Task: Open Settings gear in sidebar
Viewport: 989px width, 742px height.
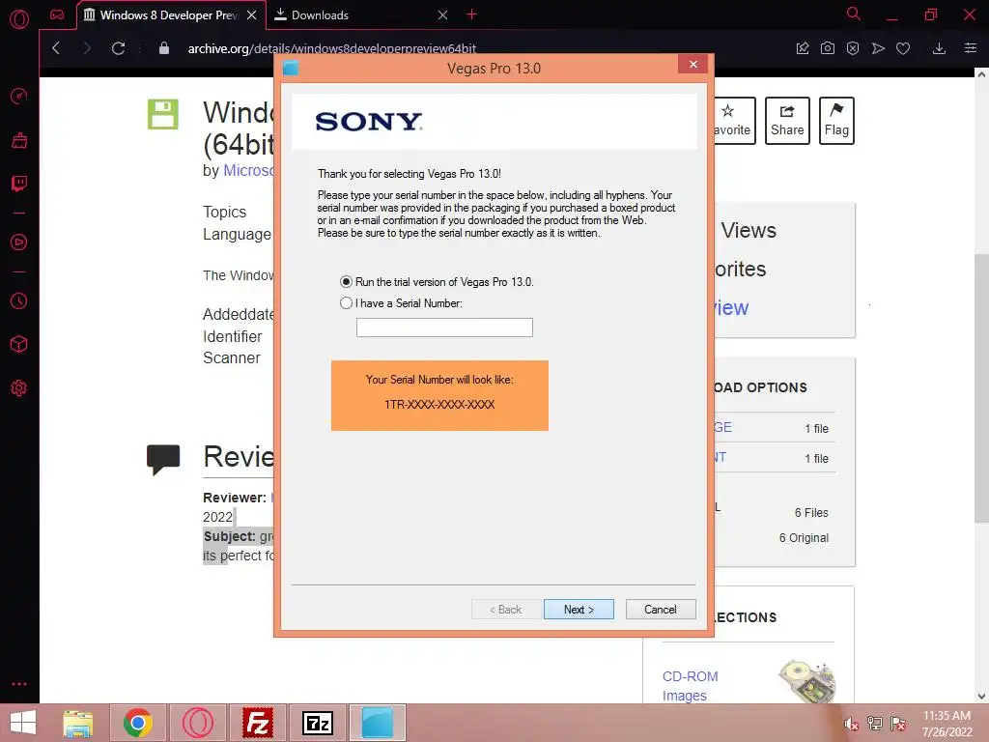Action: (19, 388)
